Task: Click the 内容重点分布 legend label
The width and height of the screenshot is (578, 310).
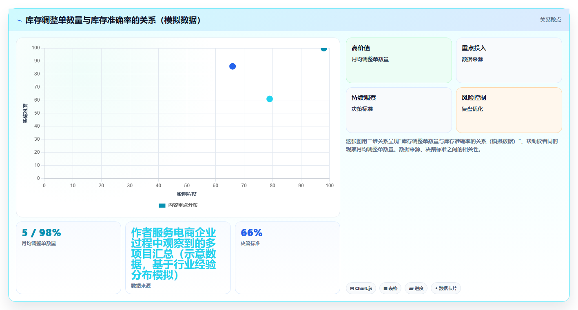Action: coord(183,205)
